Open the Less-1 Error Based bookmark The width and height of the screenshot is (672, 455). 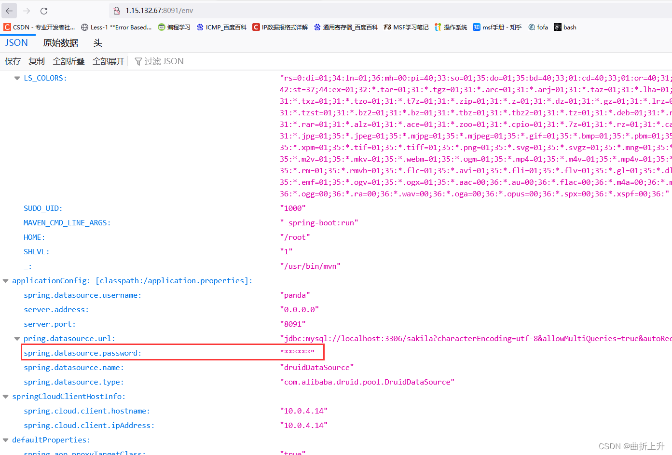coord(116,27)
